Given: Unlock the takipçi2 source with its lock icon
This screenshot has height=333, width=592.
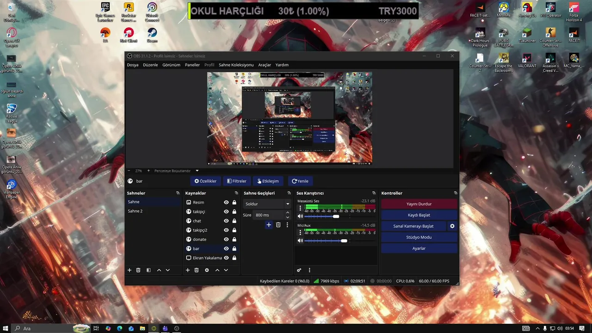Looking at the screenshot, I should click(x=234, y=230).
